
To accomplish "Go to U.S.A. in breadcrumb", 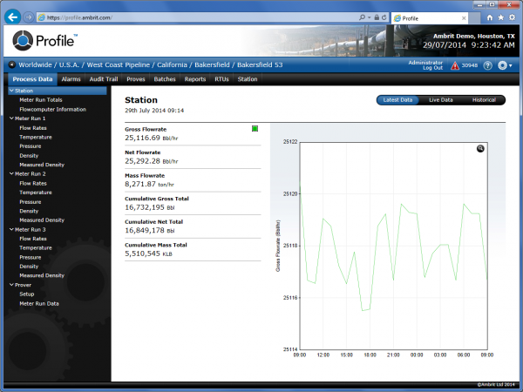I will coord(69,64).
